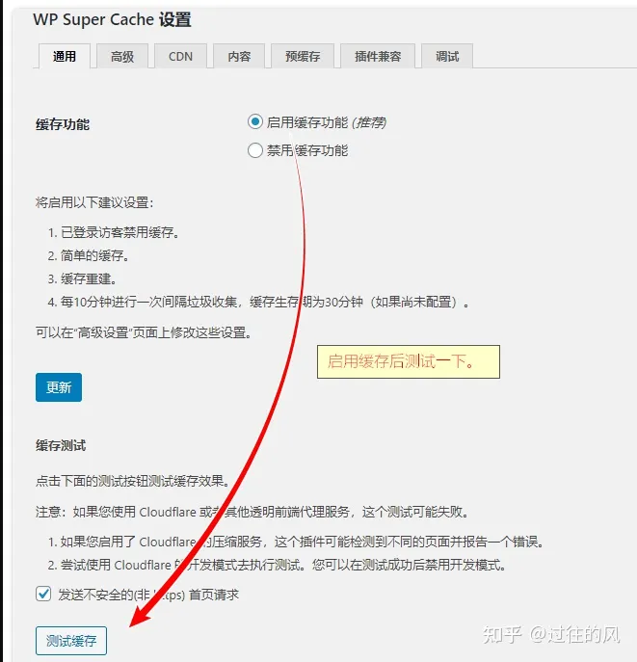Click the blue 更新 button

point(59,387)
